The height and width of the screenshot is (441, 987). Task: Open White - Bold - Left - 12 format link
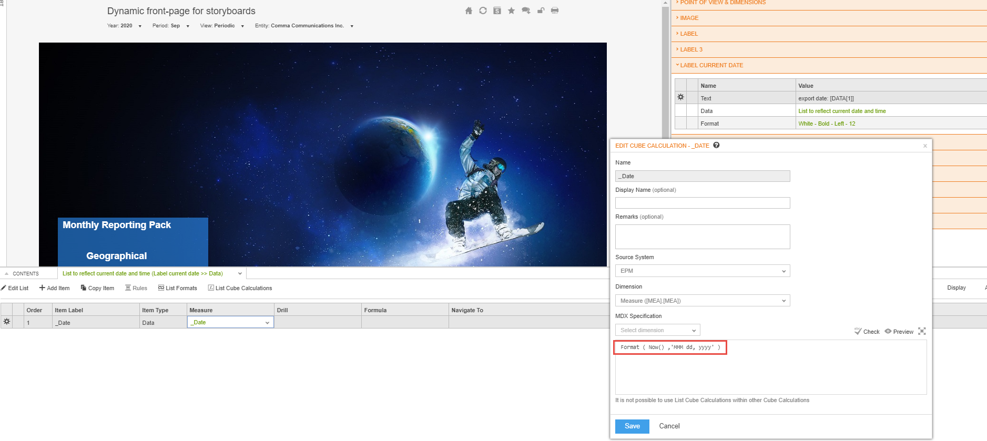pos(827,124)
